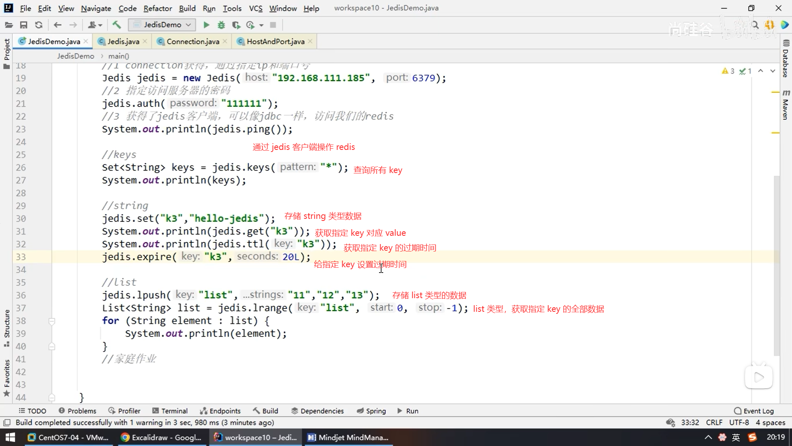Toggle code fold at line 38 for-loop
792x446 pixels.
(52, 321)
